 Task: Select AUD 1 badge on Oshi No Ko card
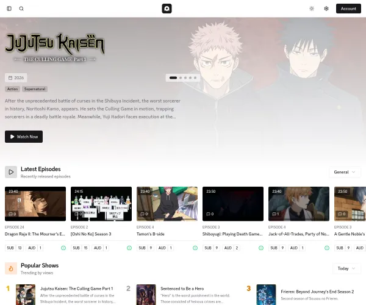coord(101,248)
